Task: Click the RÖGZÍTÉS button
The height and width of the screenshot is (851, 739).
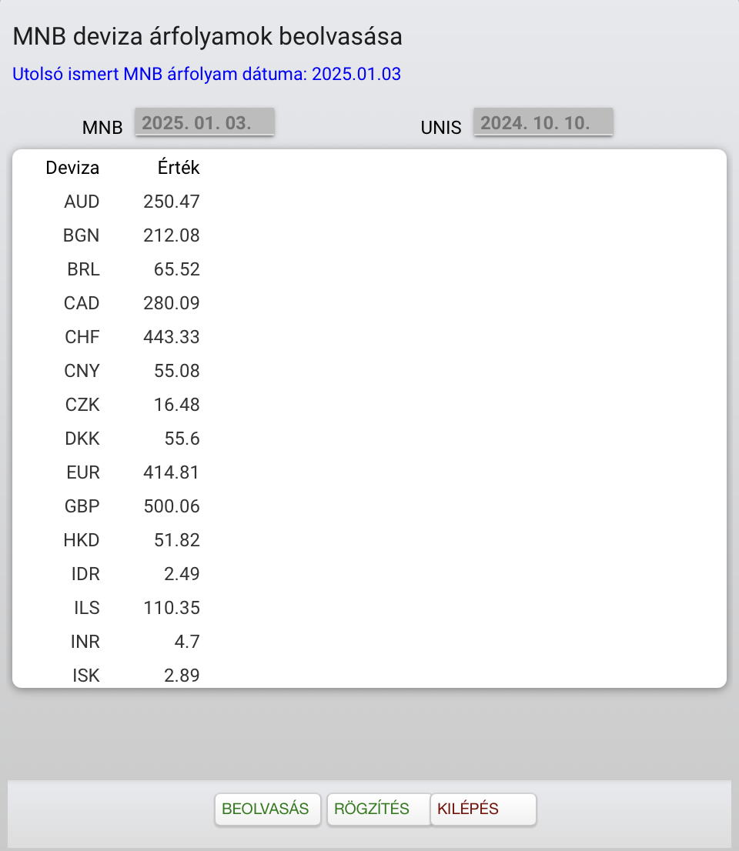Action: (x=379, y=809)
